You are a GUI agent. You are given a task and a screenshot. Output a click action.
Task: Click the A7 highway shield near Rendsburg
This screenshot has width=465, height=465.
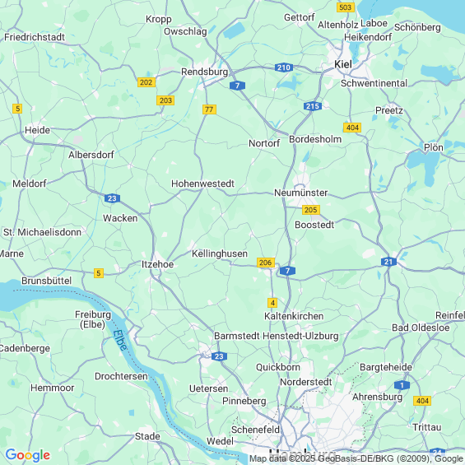tap(237, 86)
